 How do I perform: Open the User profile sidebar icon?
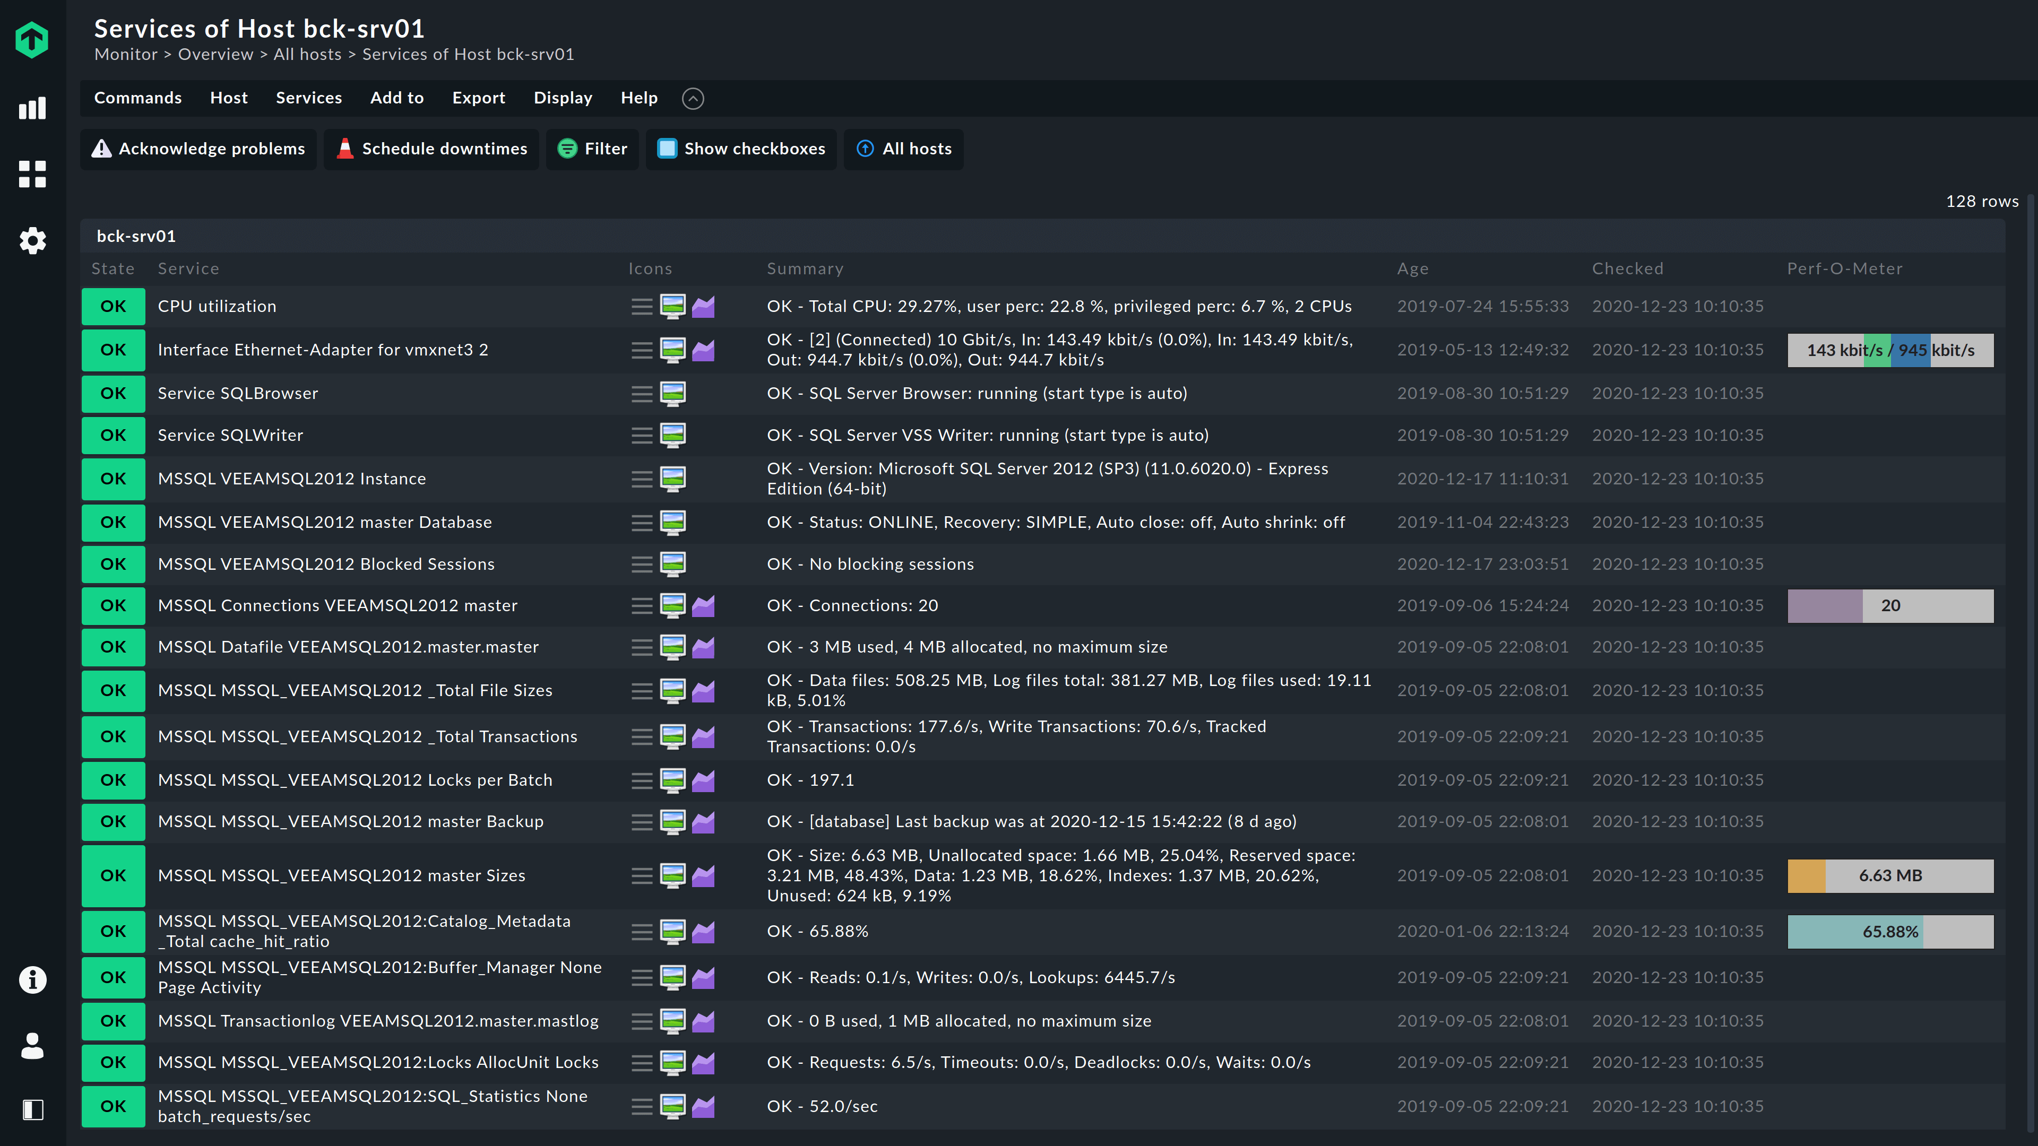tap(32, 1046)
